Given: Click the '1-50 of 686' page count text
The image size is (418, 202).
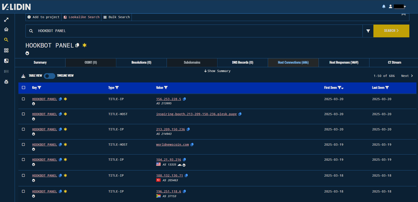Looking at the screenshot, I should [384, 76].
